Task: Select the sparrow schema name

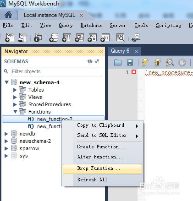Action: pyautogui.click(x=29, y=148)
